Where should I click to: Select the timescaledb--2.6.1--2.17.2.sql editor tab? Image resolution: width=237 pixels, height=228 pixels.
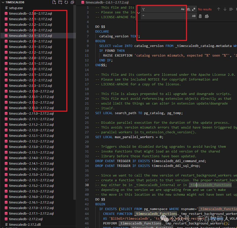click(x=105, y=3)
